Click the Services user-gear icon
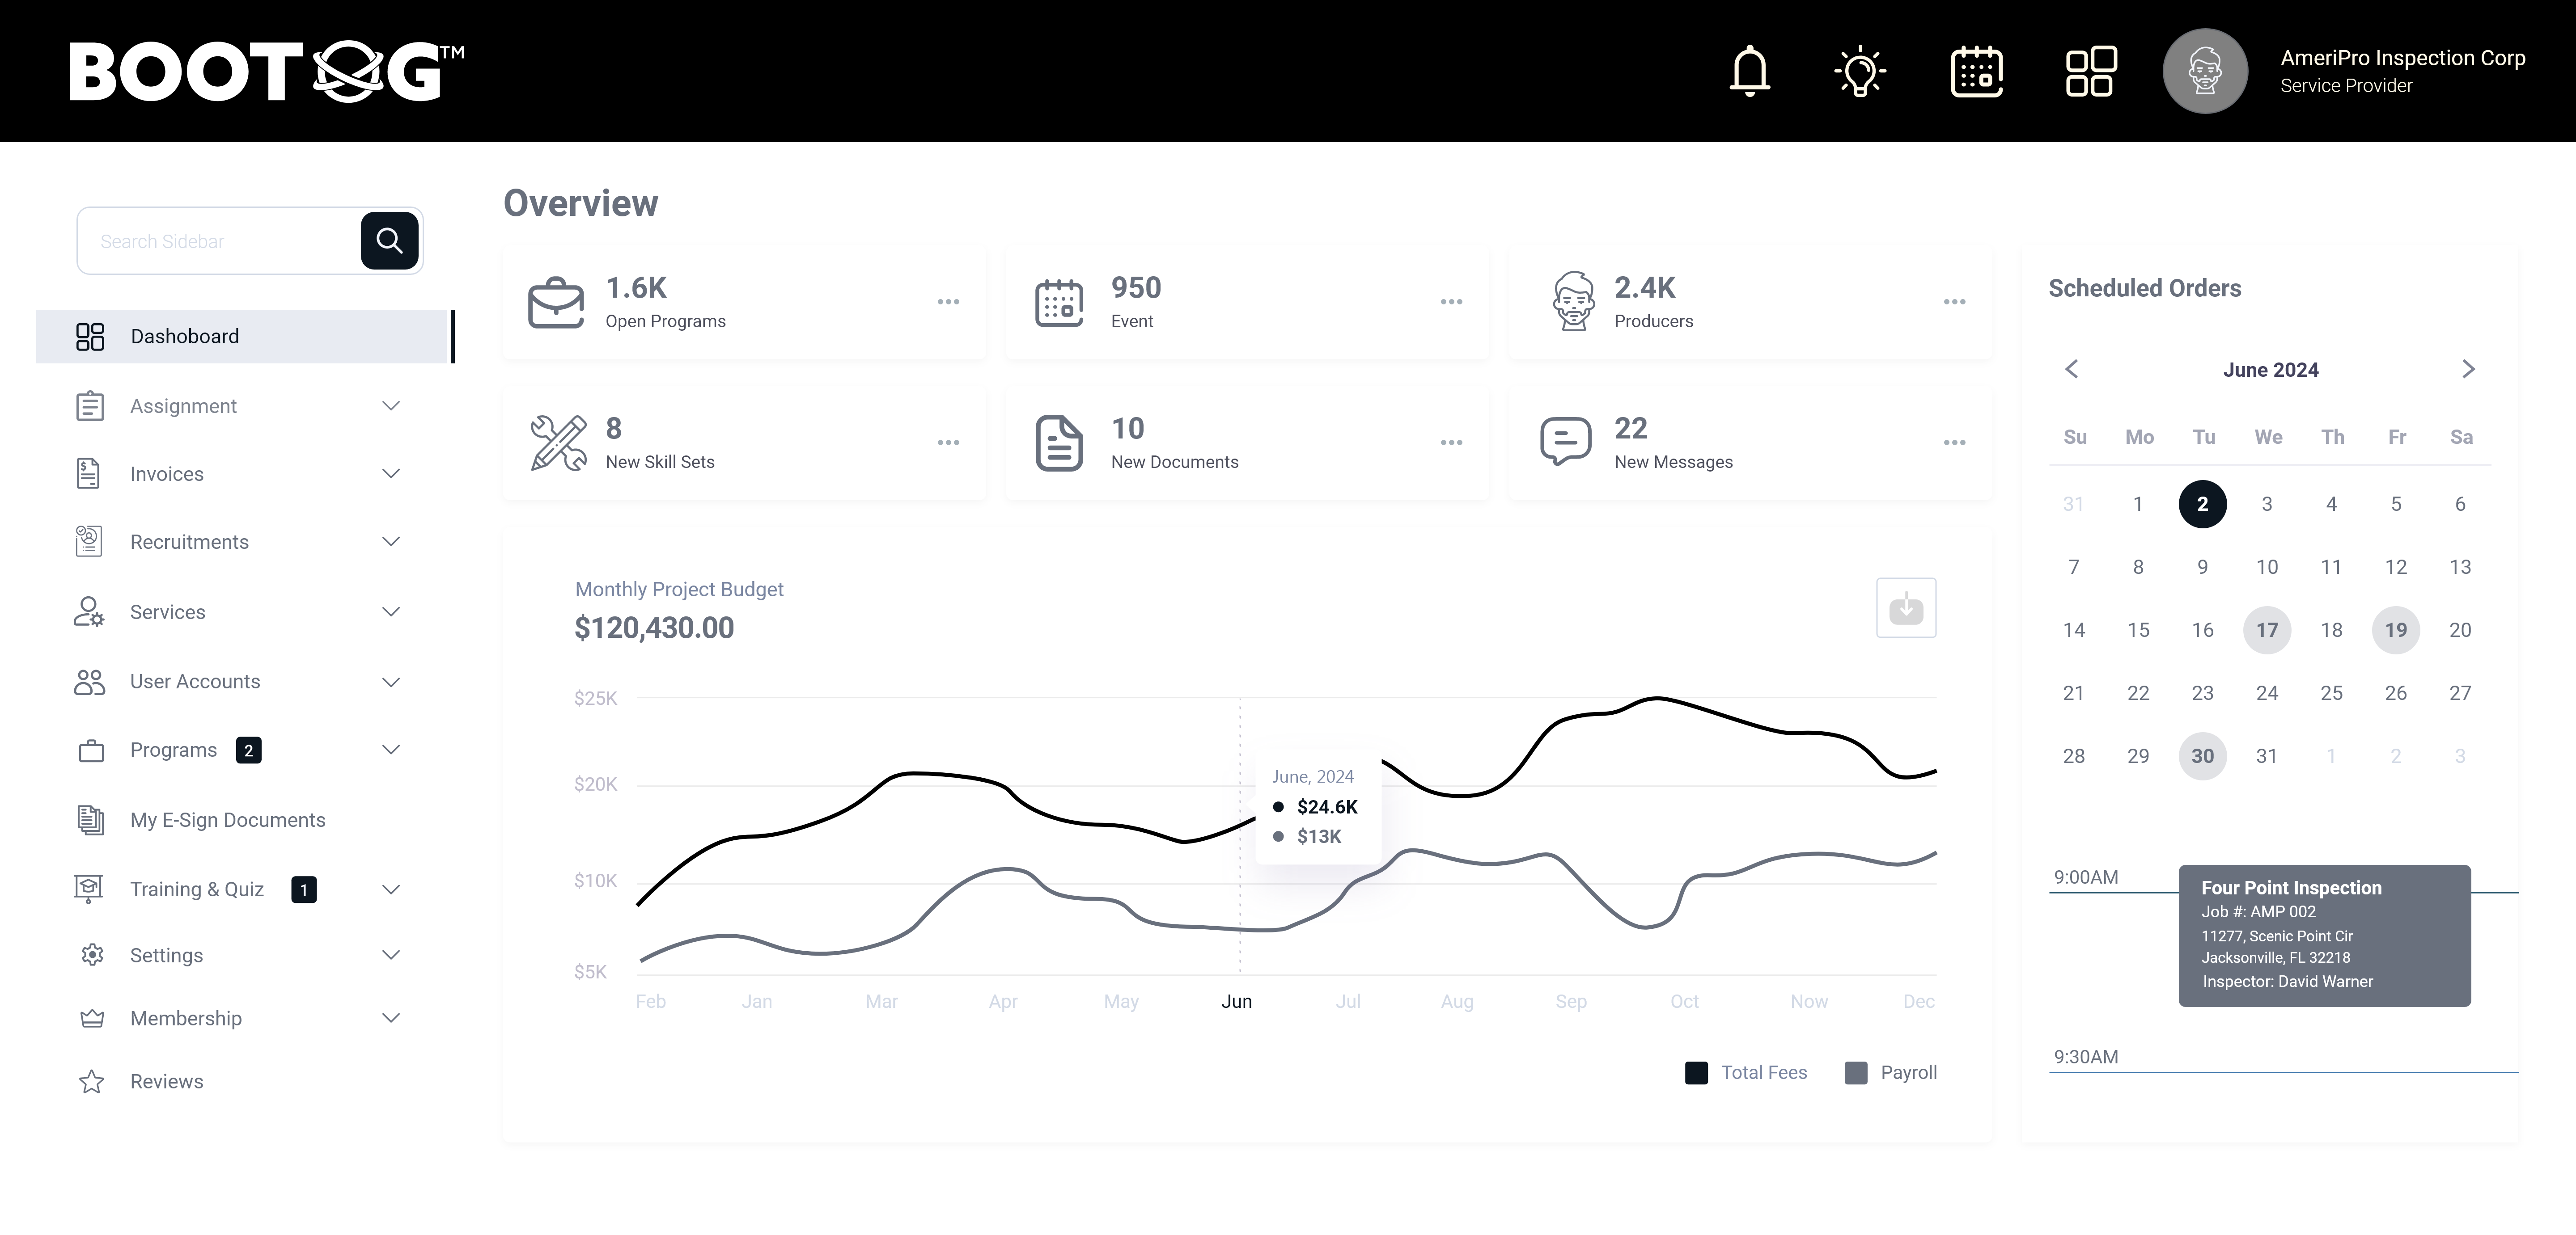 coord(89,611)
